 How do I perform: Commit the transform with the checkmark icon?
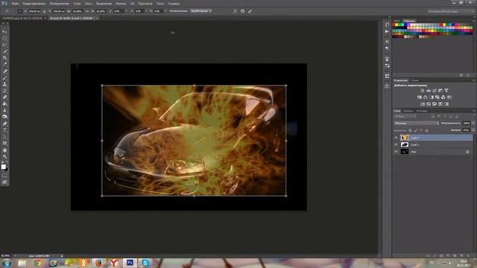click(x=250, y=11)
